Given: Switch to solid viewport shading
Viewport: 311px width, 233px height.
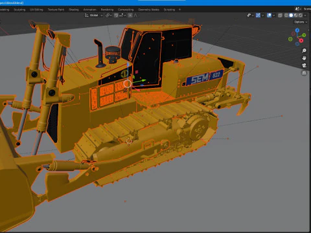Looking at the screenshot, I should (x=291, y=16).
